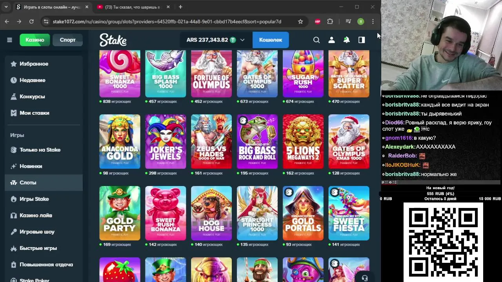
Task: Open notifications bell icon
Action: coord(347,40)
